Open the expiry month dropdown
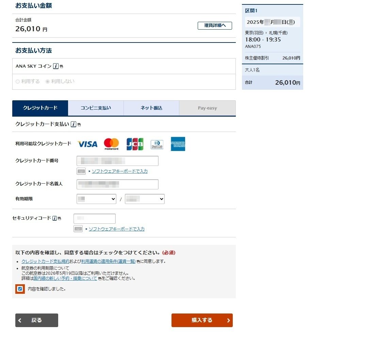The image size is (392, 339). pos(96,199)
